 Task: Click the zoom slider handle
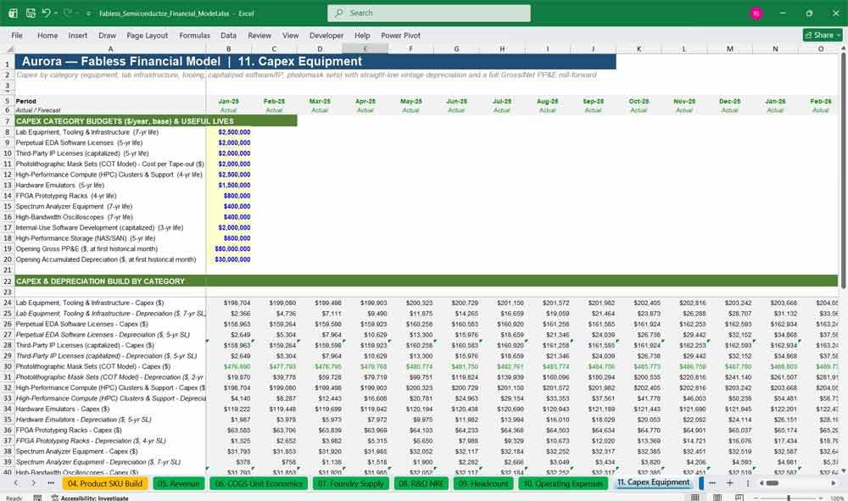click(x=789, y=498)
